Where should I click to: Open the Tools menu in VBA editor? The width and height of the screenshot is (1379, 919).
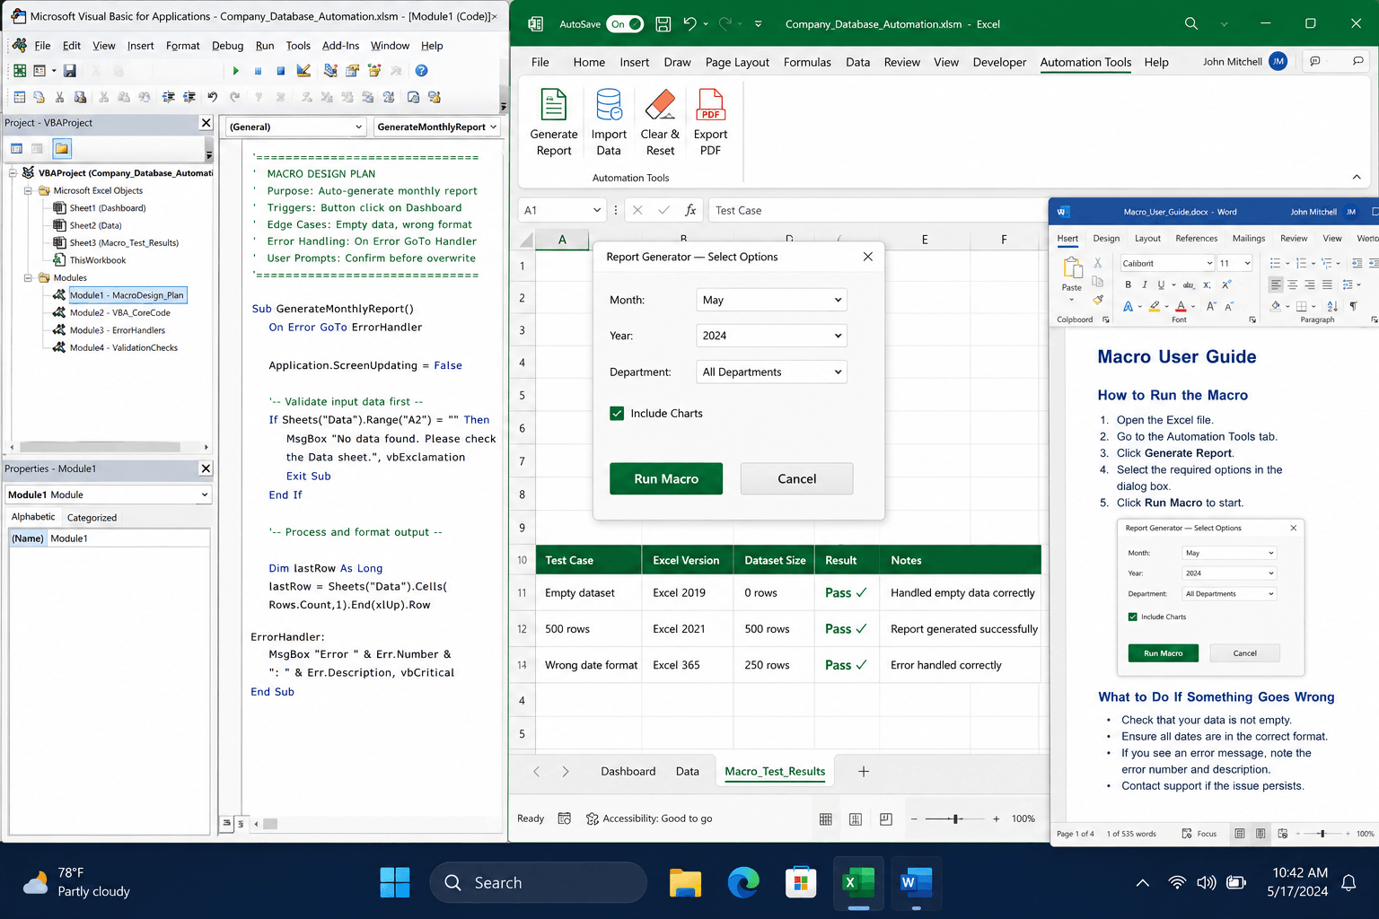298,46
